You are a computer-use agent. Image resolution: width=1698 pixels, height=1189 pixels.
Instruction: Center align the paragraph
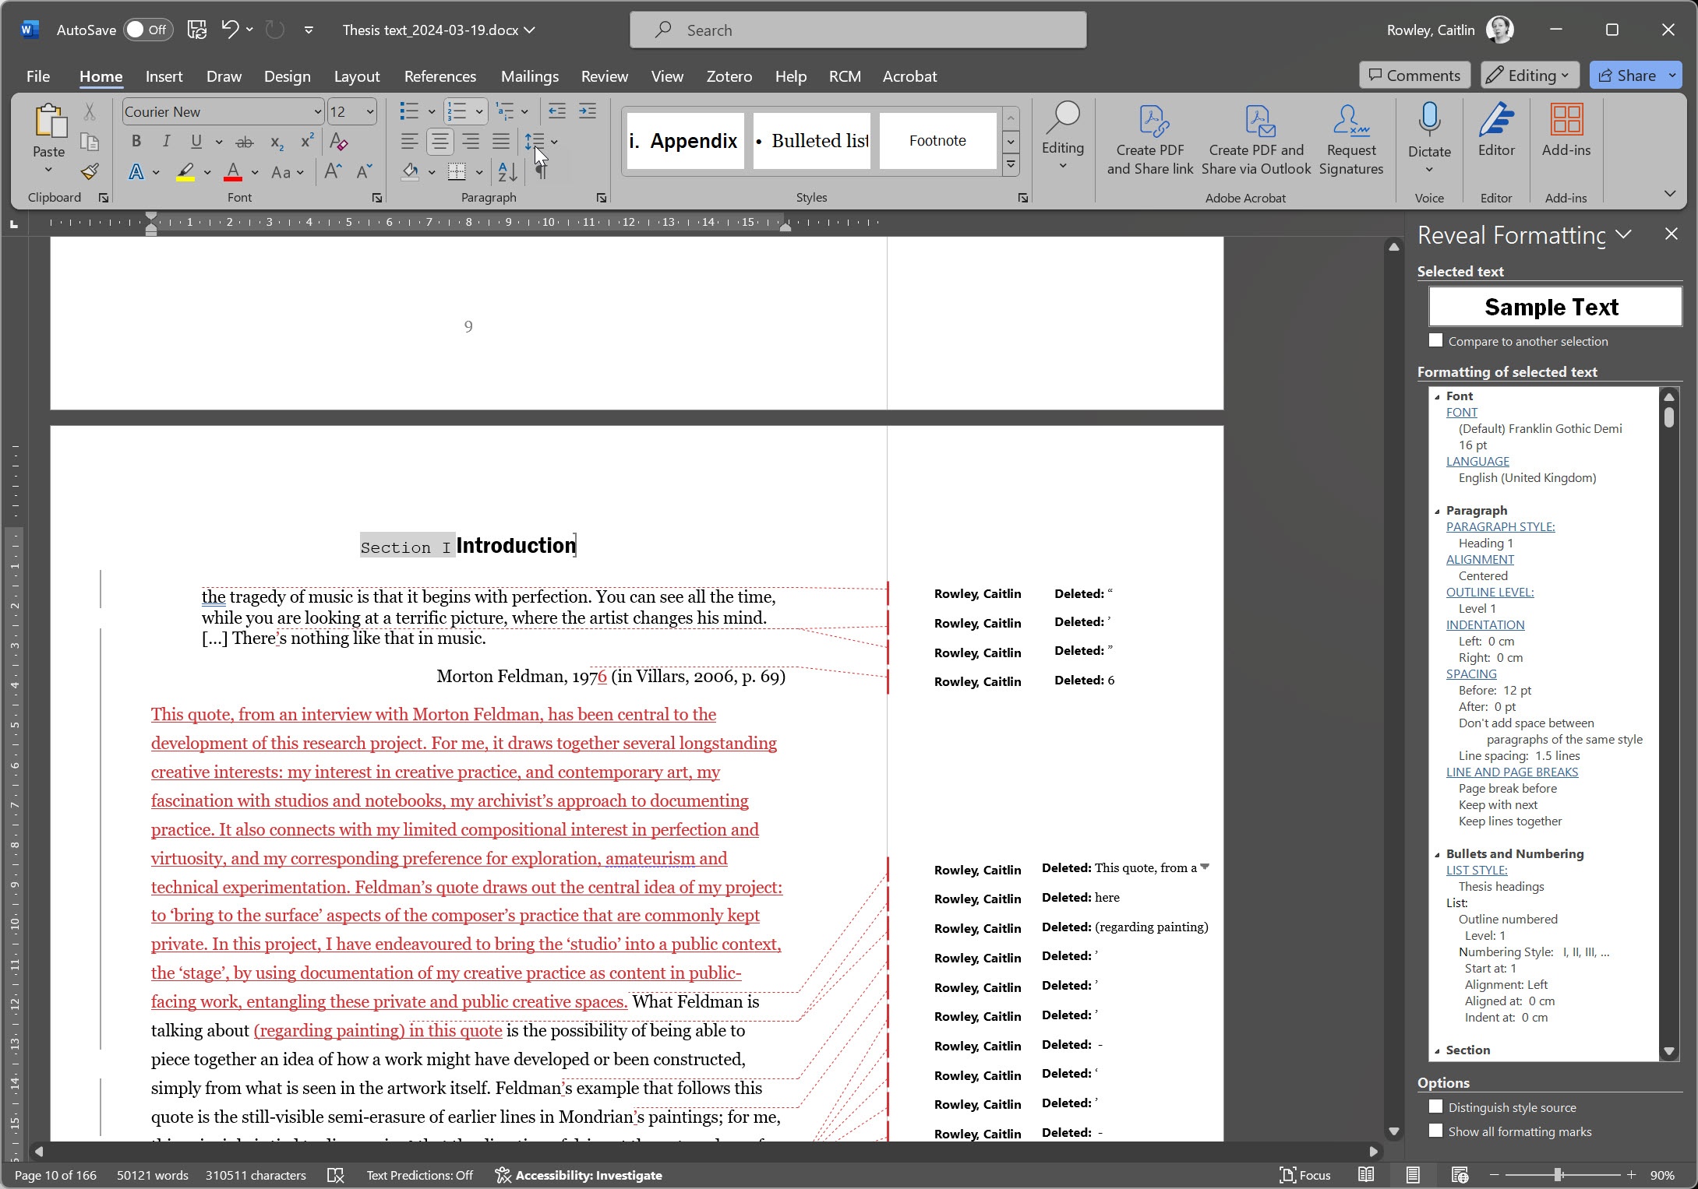click(x=440, y=141)
